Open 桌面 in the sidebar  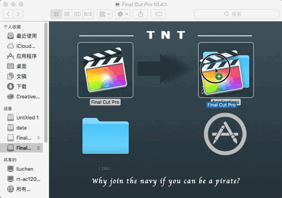[22, 66]
